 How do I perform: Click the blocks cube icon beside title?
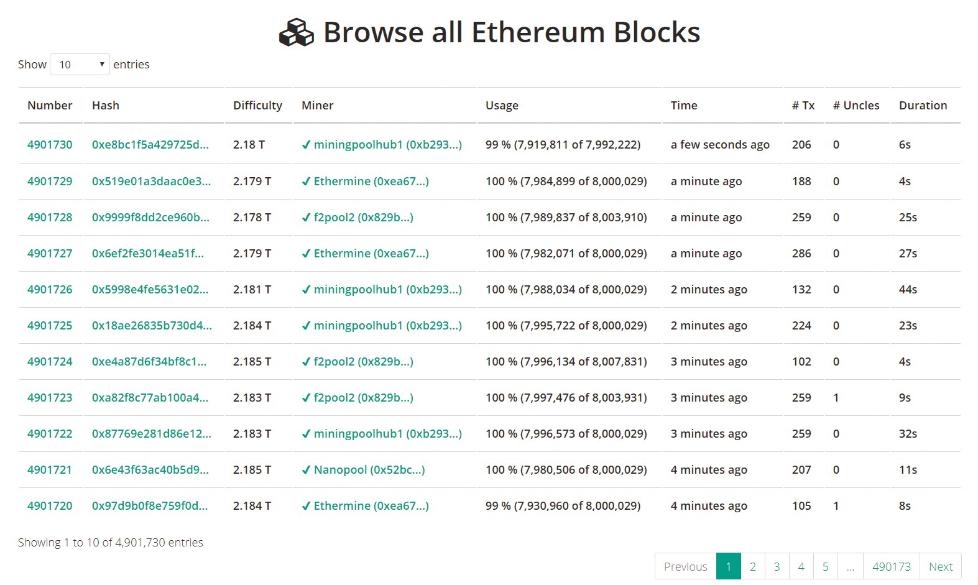(296, 32)
